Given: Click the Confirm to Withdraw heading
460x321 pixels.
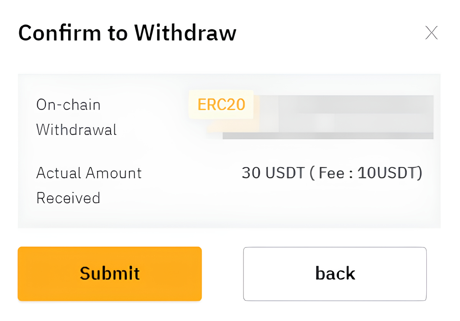Looking at the screenshot, I should coord(127,33).
